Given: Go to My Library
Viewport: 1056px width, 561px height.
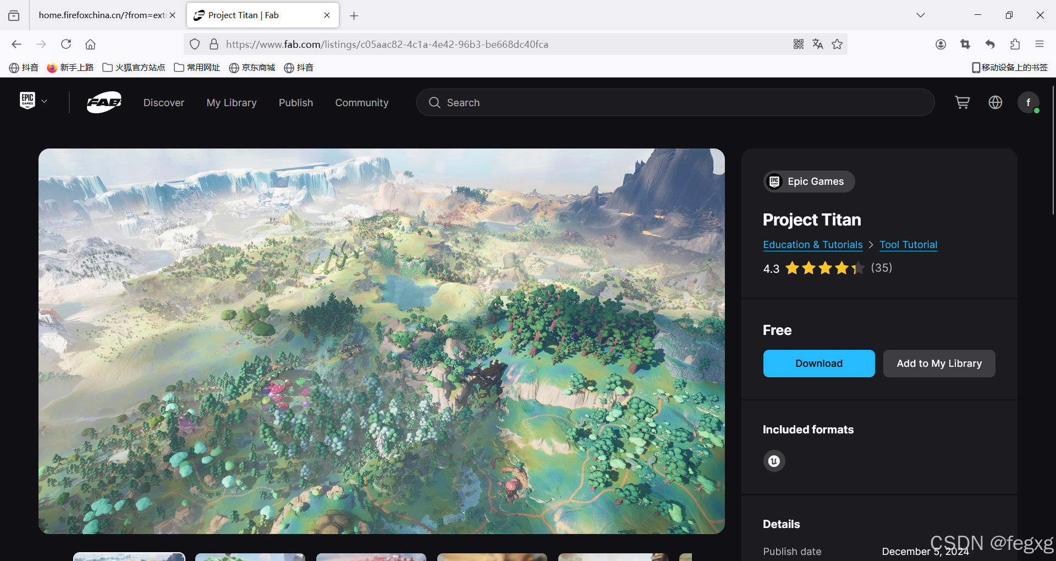Looking at the screenshot, I should pyautogui.click(x=232, y=103).
